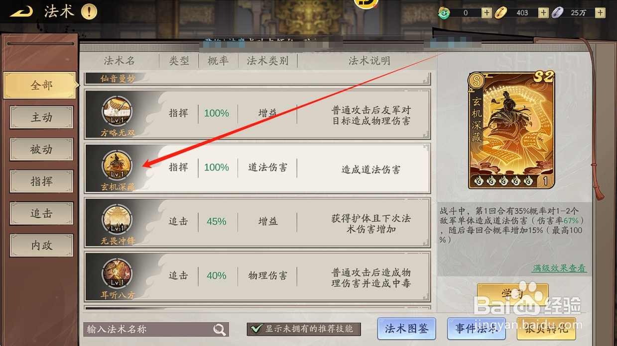
Task: Add silver currency with plus icon
Action: (x=600, y=12)
